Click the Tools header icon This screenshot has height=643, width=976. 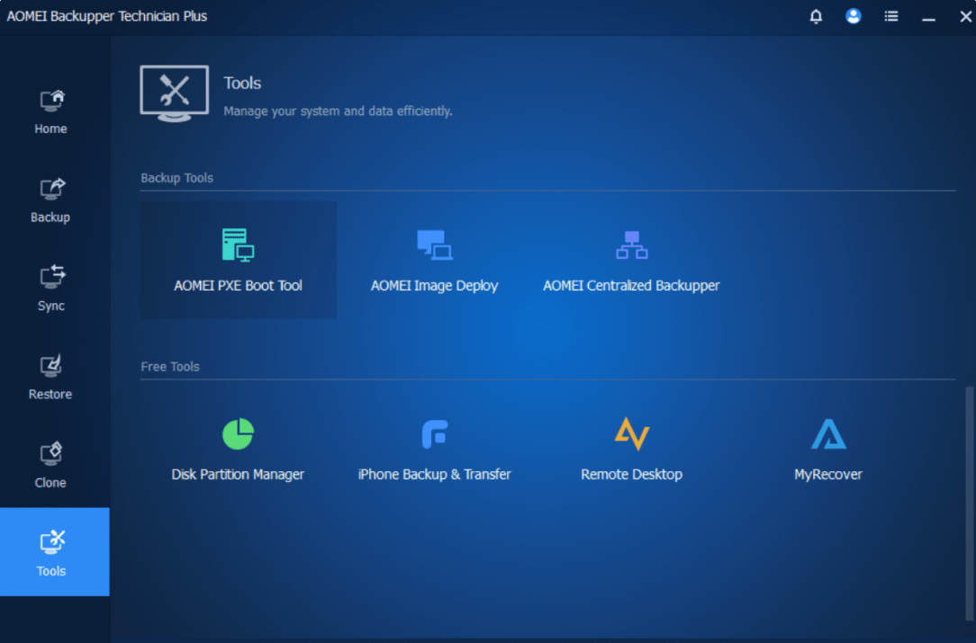tap(174, 93)
